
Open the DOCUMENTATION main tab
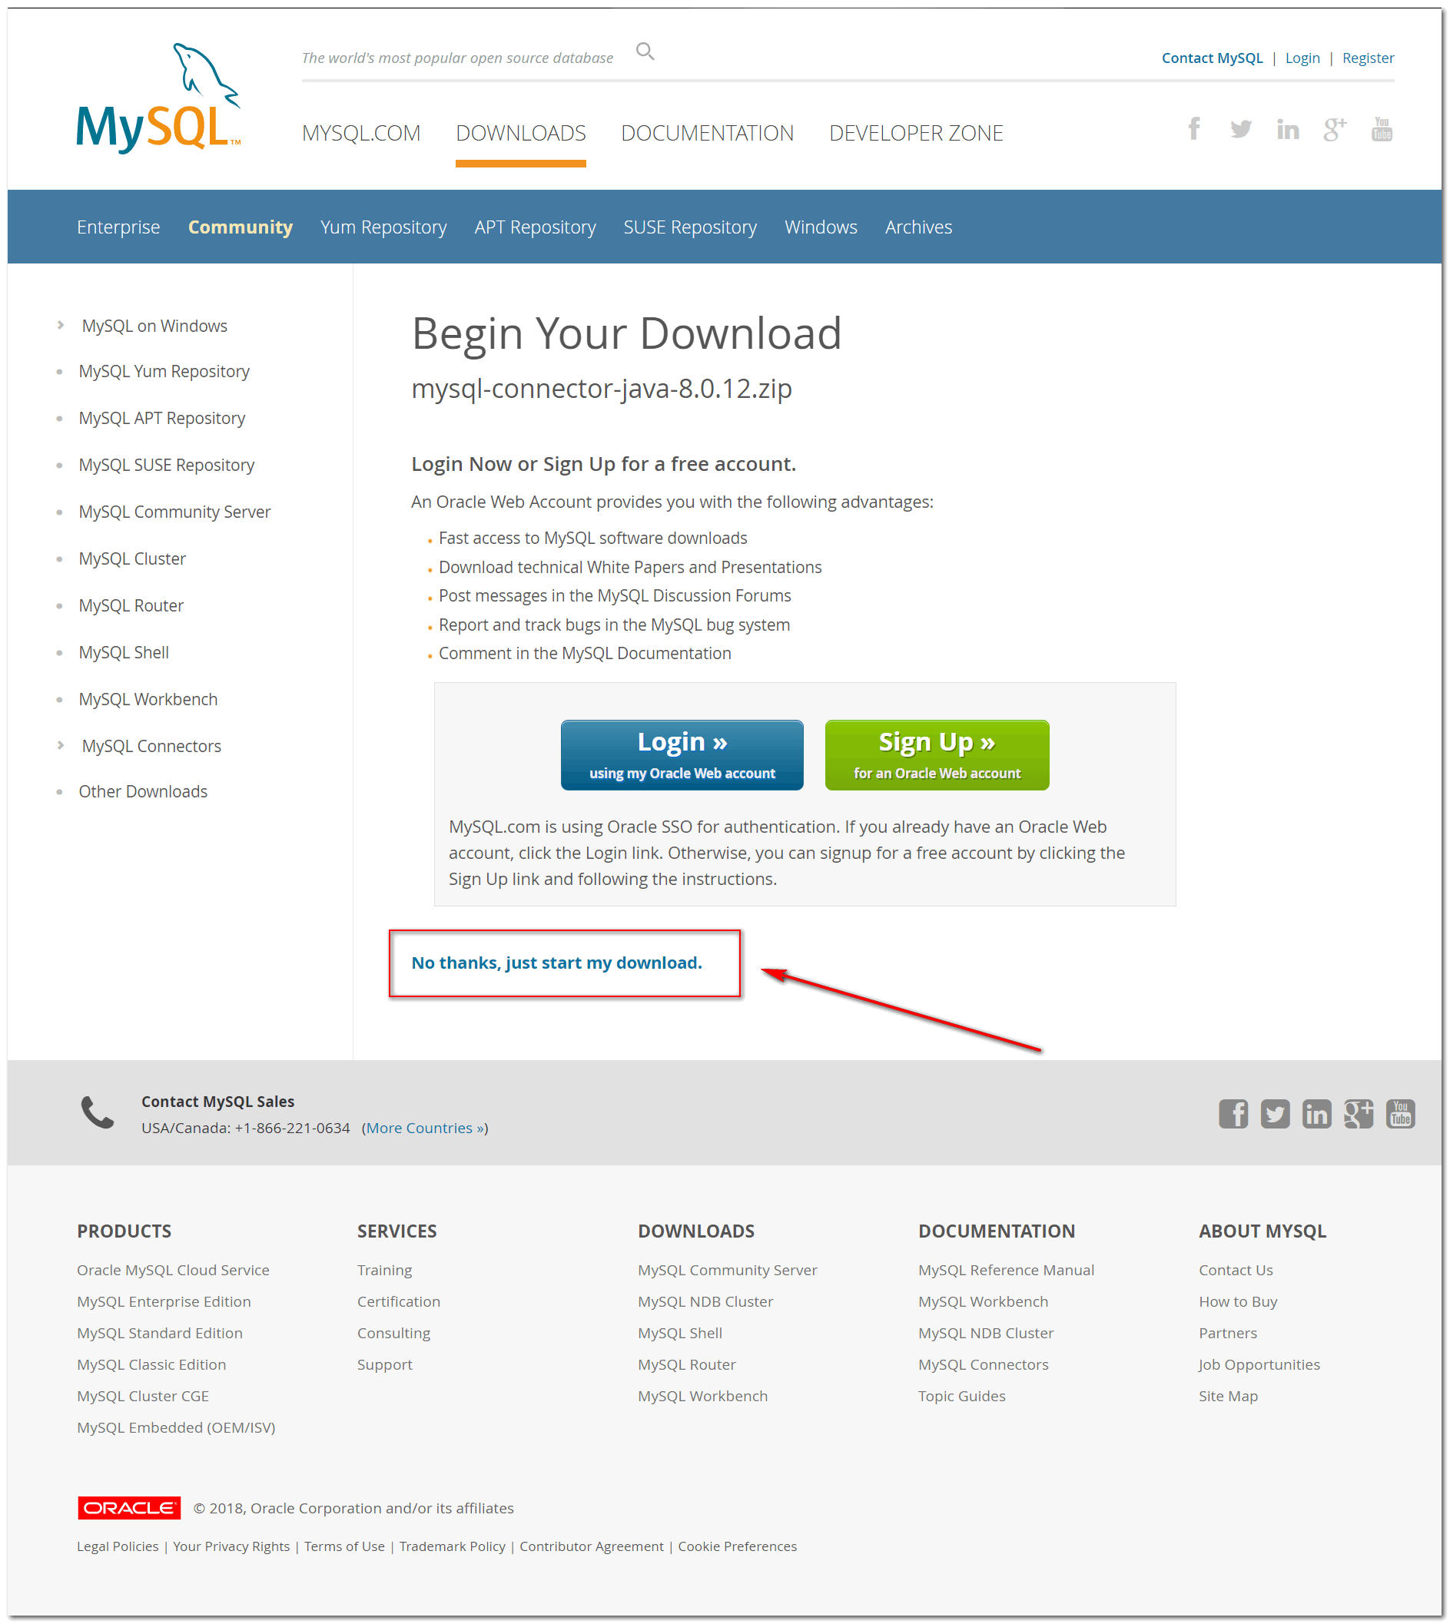(708, 133)
